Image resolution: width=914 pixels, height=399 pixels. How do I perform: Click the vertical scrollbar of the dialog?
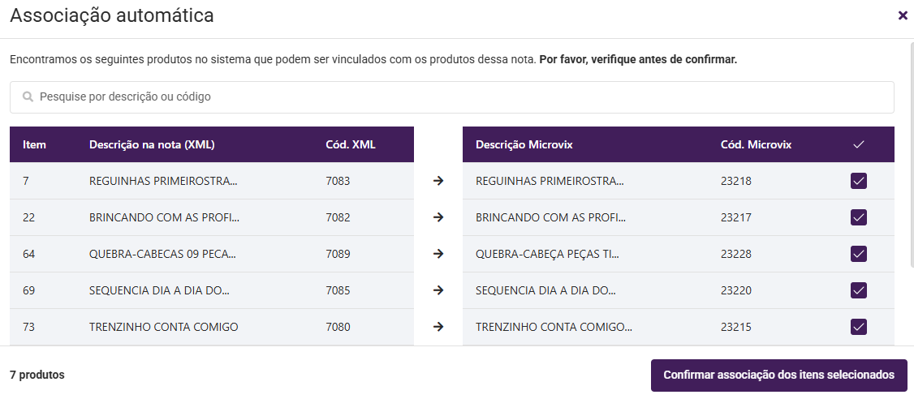[910, 154]
